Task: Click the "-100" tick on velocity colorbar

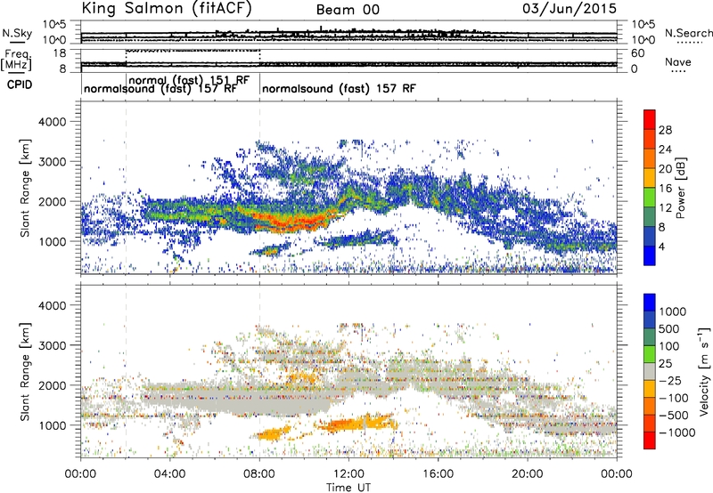Action: coord(674,398)
